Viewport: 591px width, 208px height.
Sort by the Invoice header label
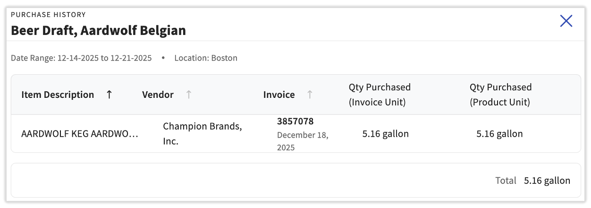tap(279, 95)
